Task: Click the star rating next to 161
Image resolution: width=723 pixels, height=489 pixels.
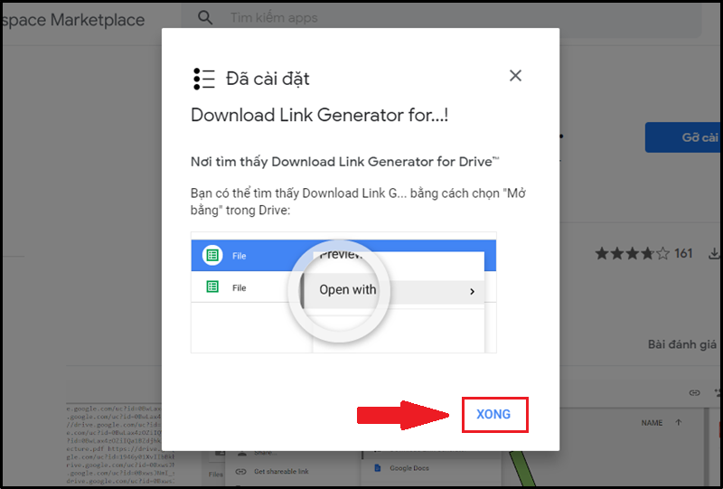Action: 632,254
